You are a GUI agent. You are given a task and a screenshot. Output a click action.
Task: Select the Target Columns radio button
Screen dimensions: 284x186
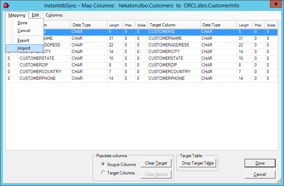point(103,173)
